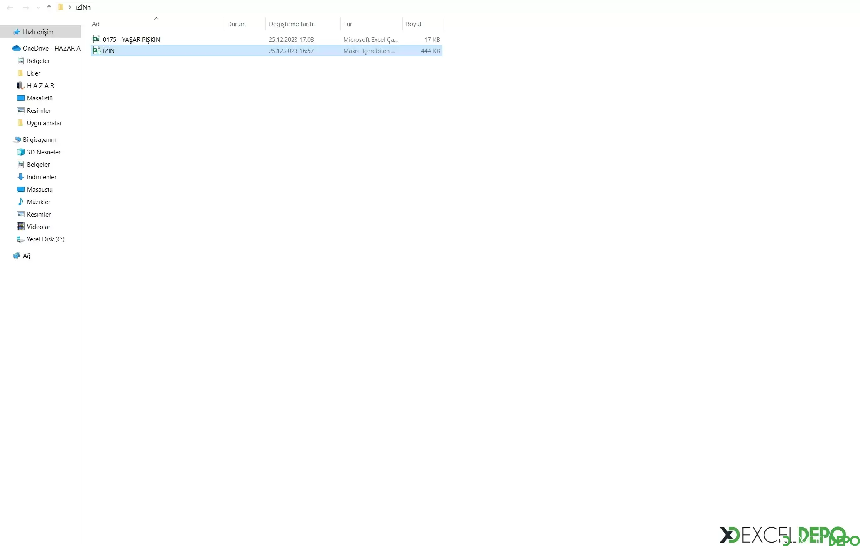Open 3D Nesneler
The height and width of the screenshot is (546, 860).
click(44, 152)
